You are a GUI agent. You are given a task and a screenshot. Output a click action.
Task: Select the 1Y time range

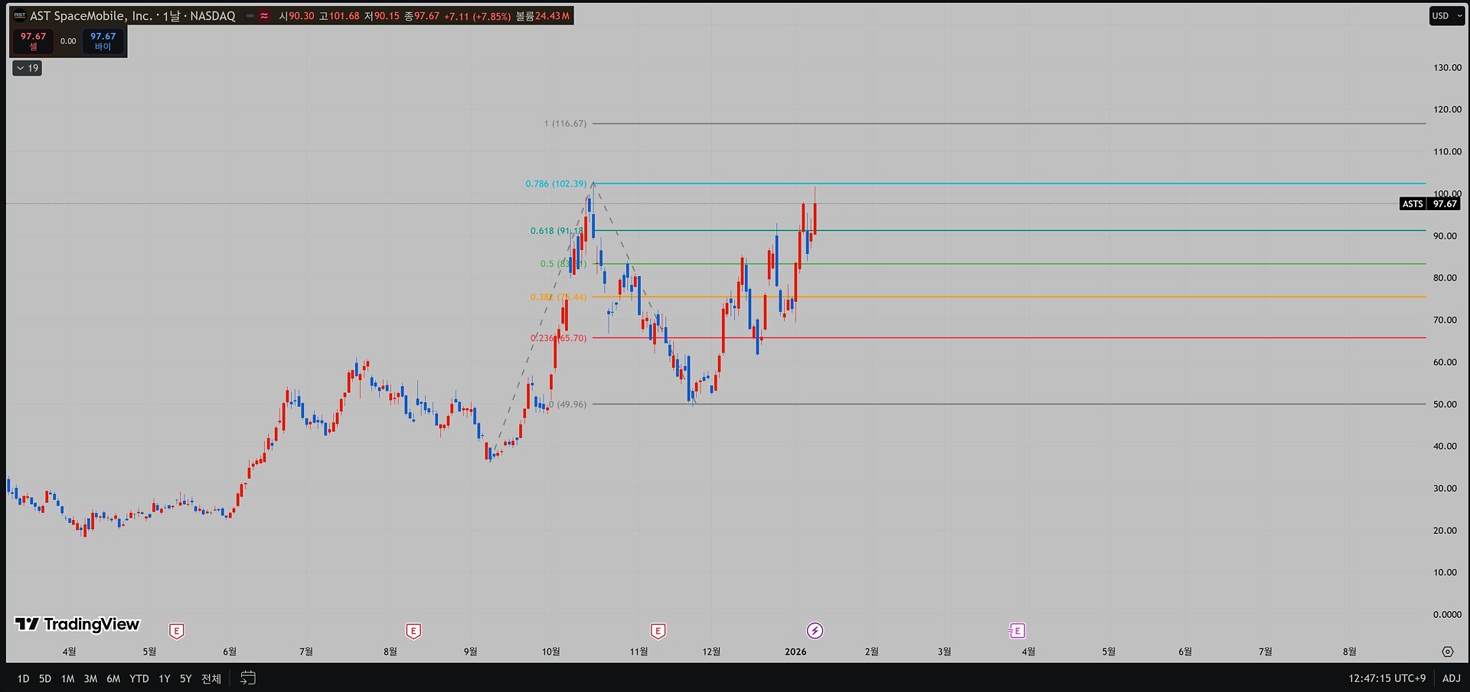click(x=164, y=678)
